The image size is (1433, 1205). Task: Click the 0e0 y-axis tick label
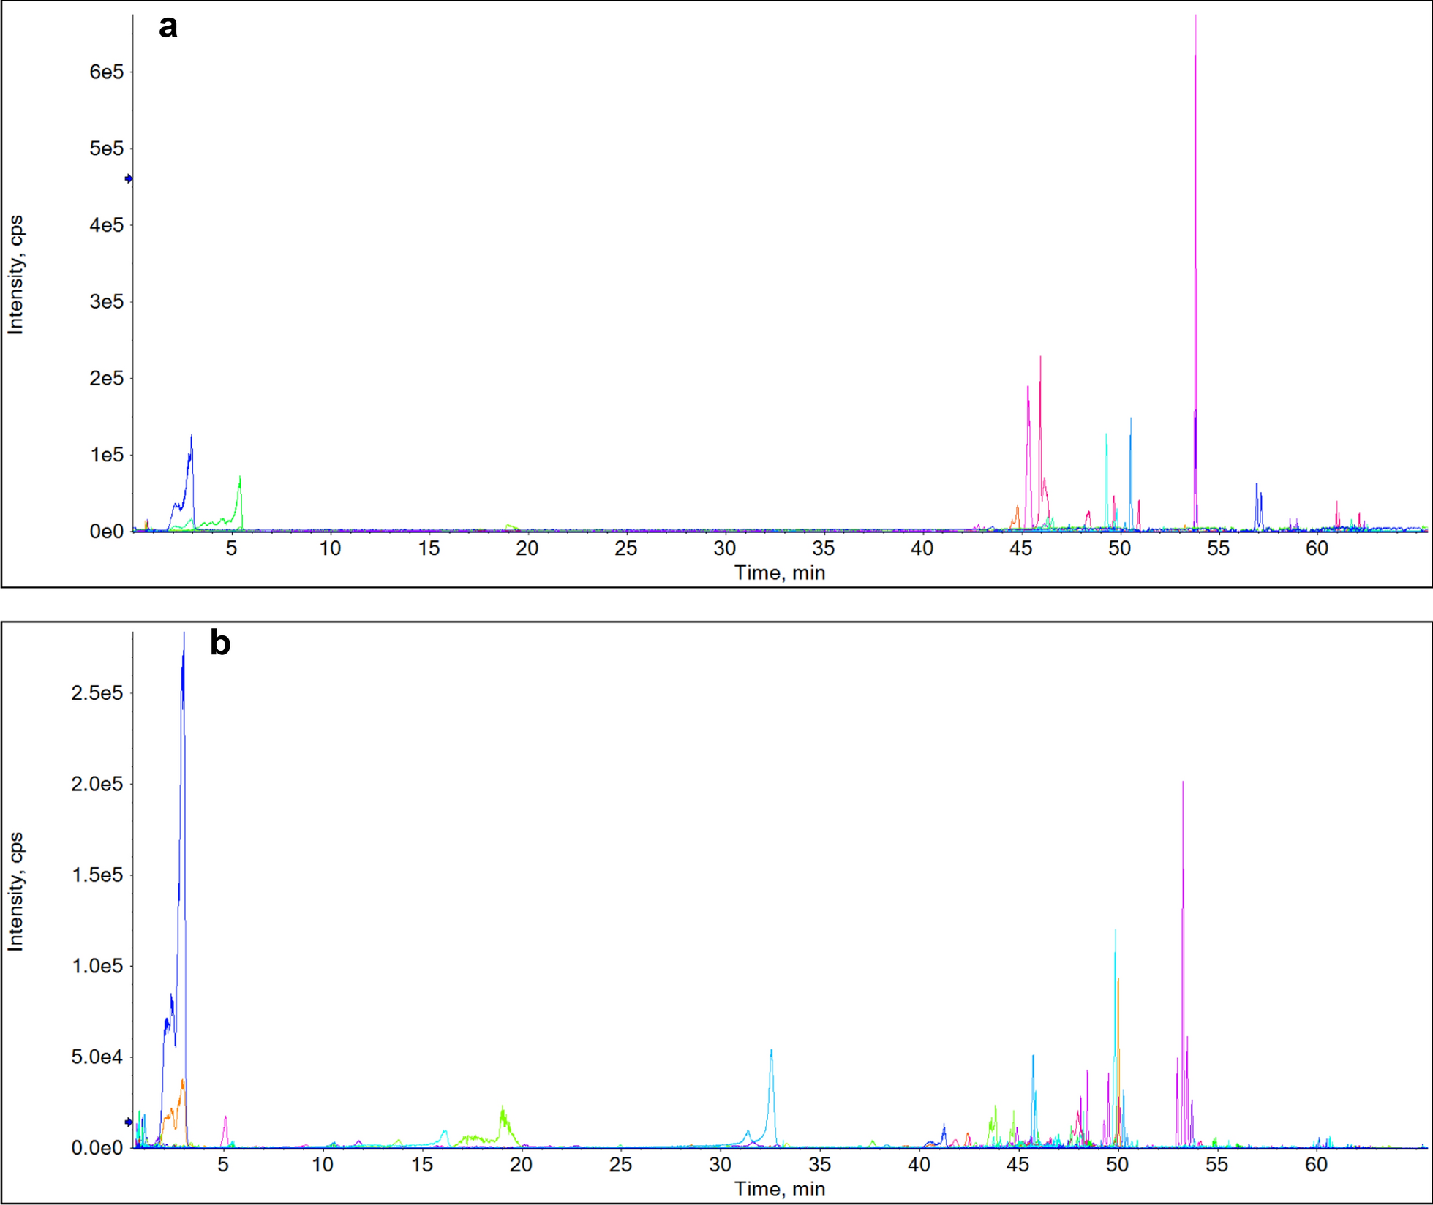pyautogui.click(x=106, y=532)
